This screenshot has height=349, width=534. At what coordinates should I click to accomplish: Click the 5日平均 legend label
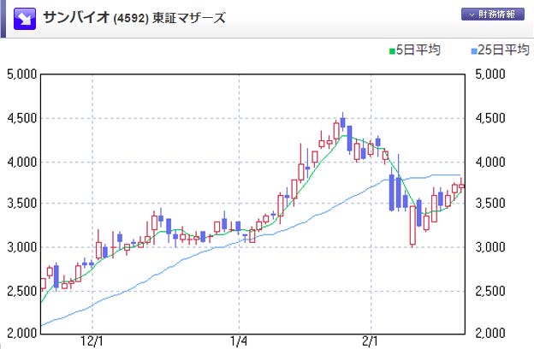point(418,50)
